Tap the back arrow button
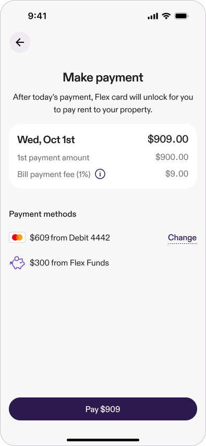Viewport: 206px width, 446px height. tap(20, 42)
